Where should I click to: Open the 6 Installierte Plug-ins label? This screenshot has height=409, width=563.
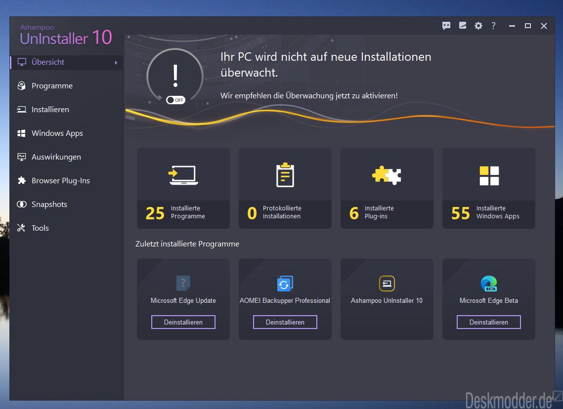[372, 212]
